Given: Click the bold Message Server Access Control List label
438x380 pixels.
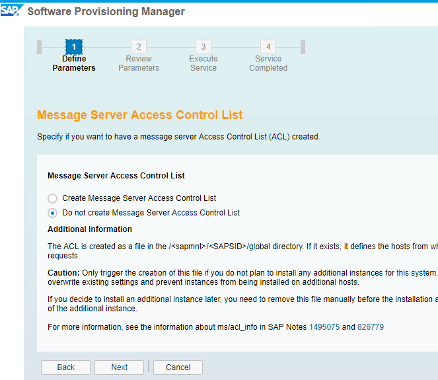Looking at the screenshot, I should coord(116,176).
